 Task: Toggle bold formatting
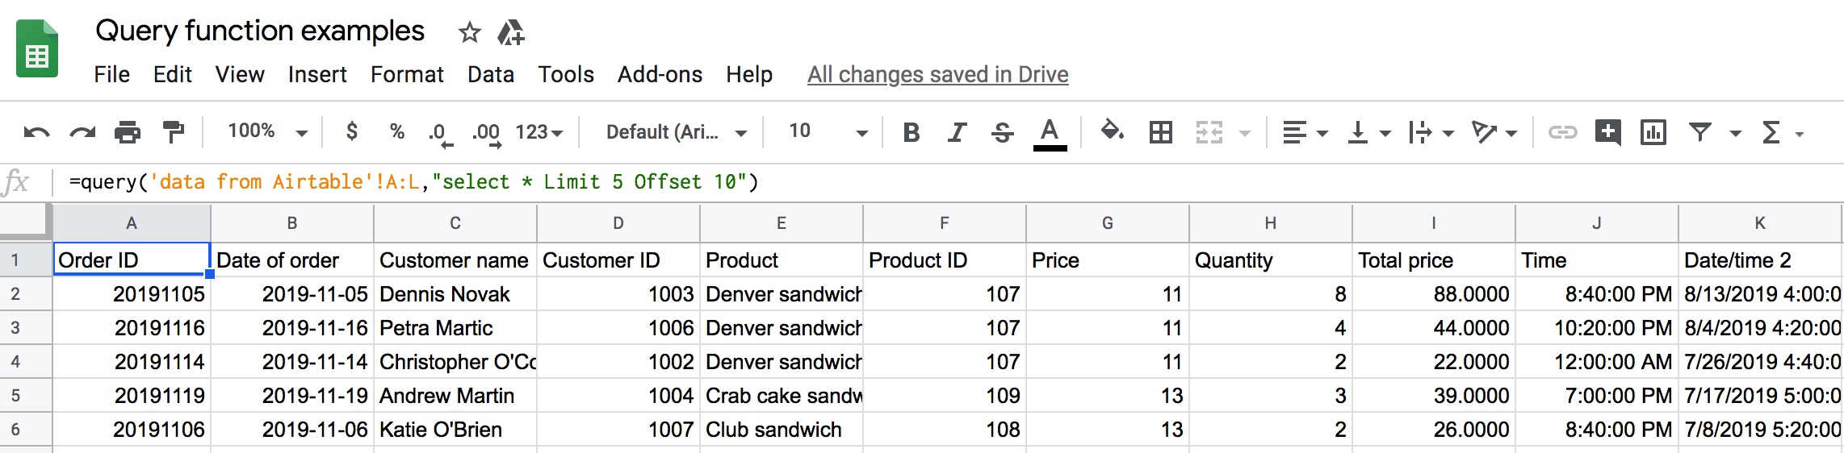coord(912,132)
